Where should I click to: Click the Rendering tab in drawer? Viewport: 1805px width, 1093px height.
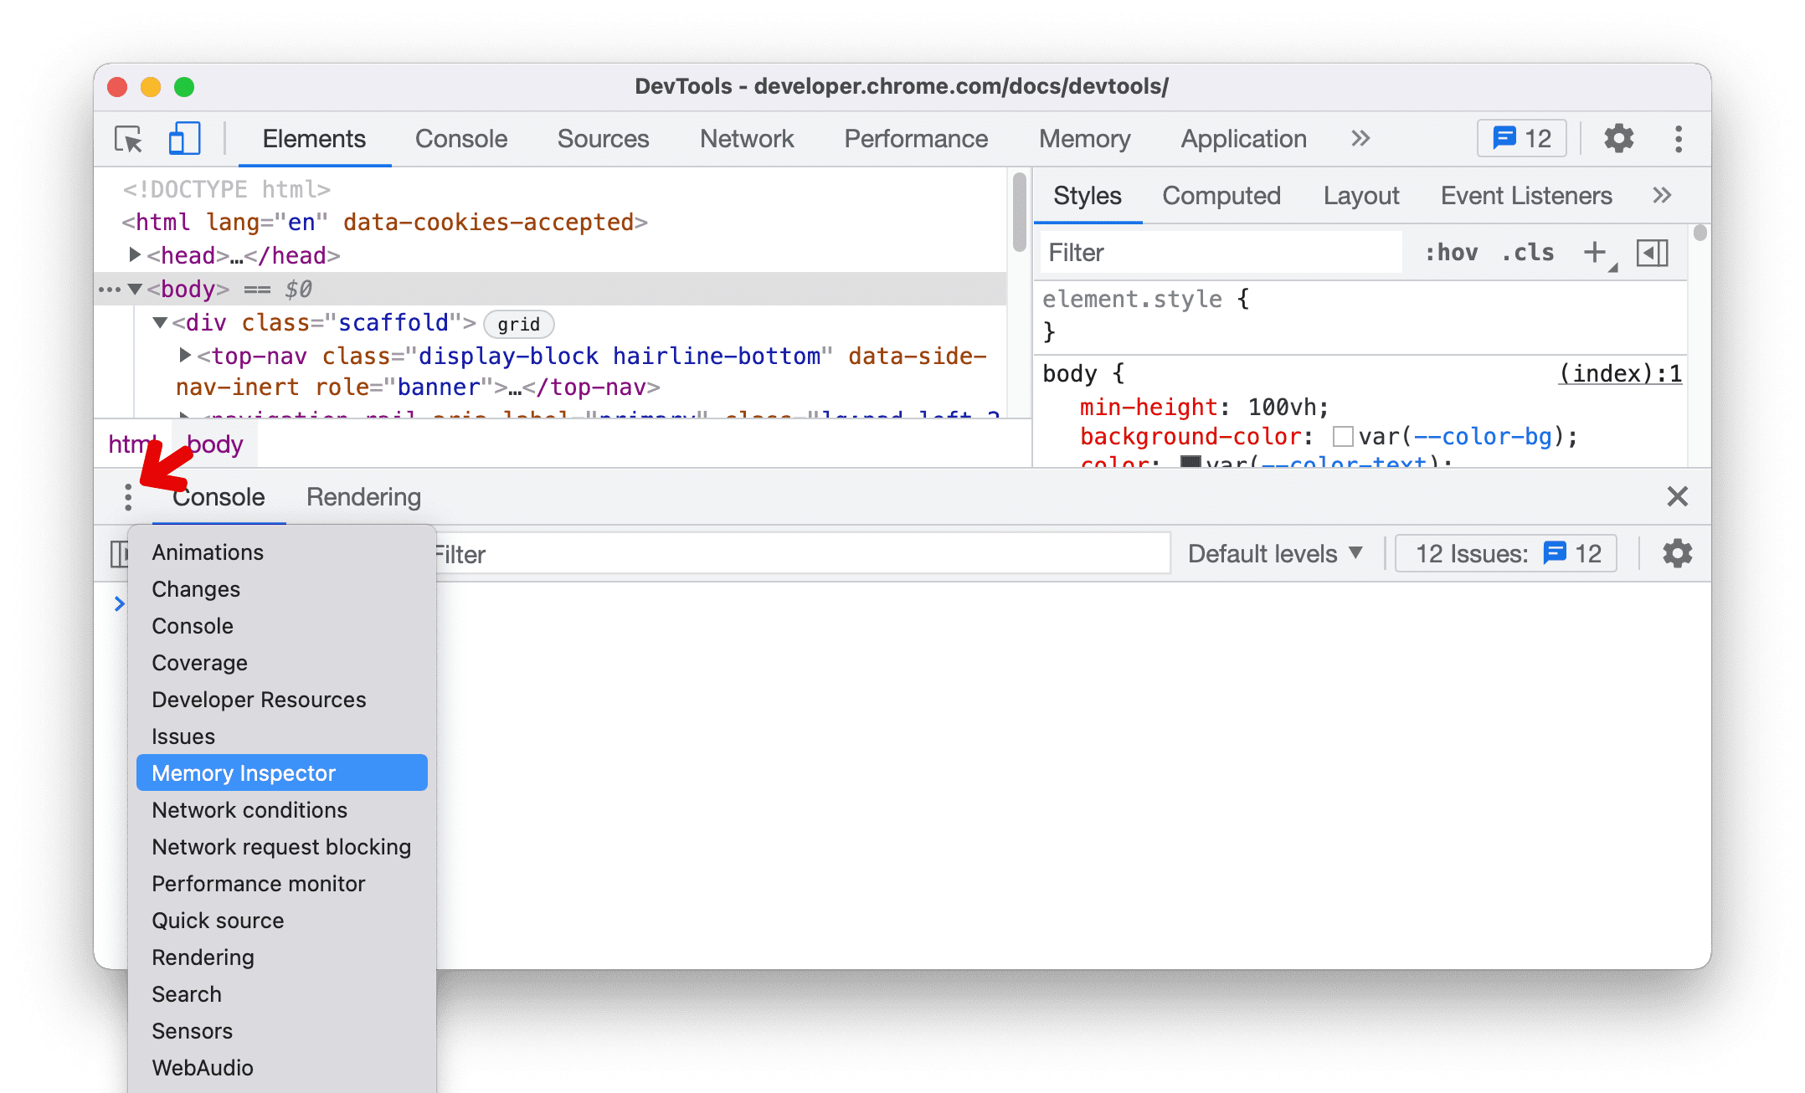pos(363,496)
